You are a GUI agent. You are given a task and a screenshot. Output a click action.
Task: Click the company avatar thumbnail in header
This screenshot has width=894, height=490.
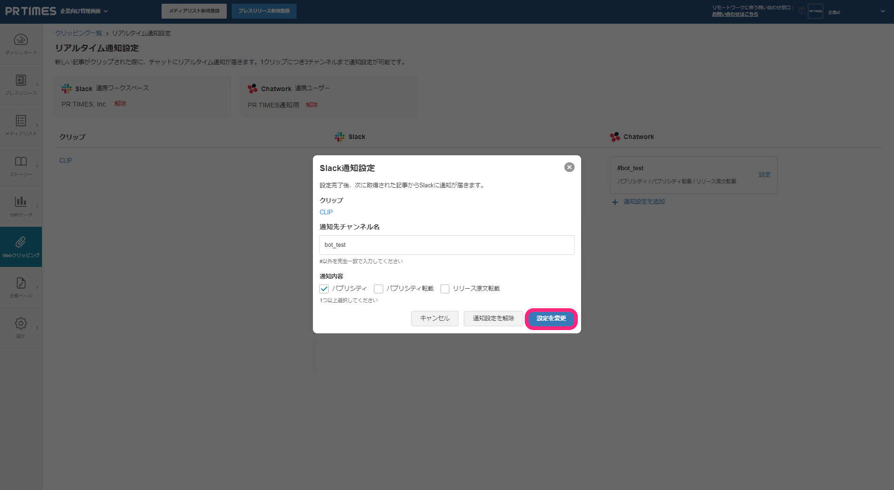coord(815,11)
